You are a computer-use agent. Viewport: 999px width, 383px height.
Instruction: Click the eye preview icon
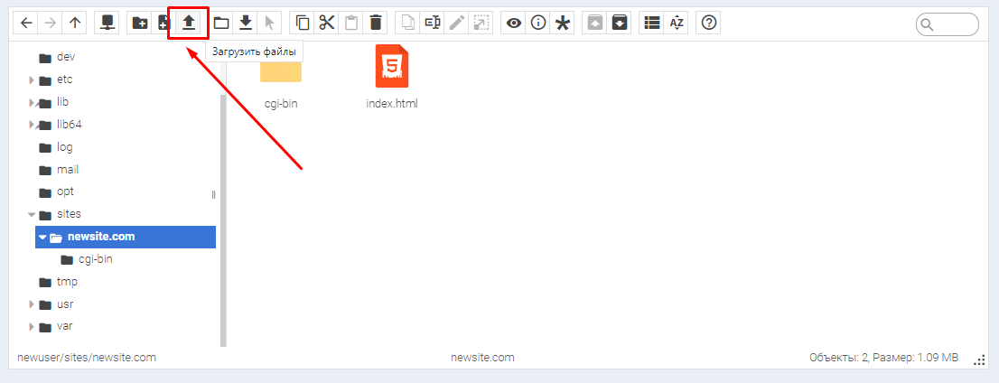pos(514,23)
